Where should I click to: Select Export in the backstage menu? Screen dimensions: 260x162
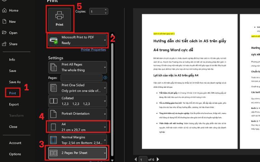14,104
